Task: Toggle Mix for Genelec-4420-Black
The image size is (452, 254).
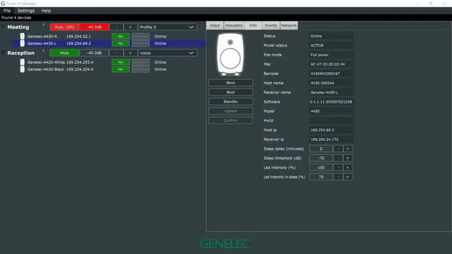Action: coord(120,69)
